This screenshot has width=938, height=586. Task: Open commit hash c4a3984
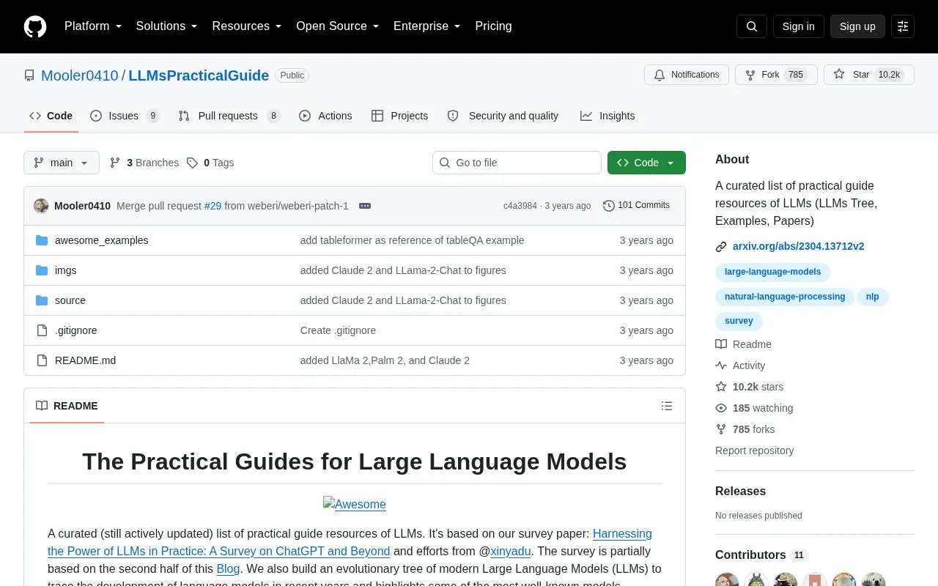click(520, 206)
